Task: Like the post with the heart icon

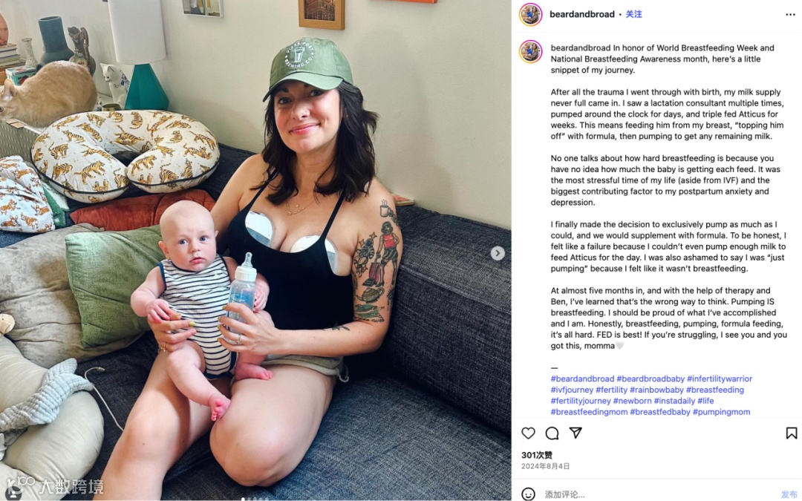Action: point(528,433)
